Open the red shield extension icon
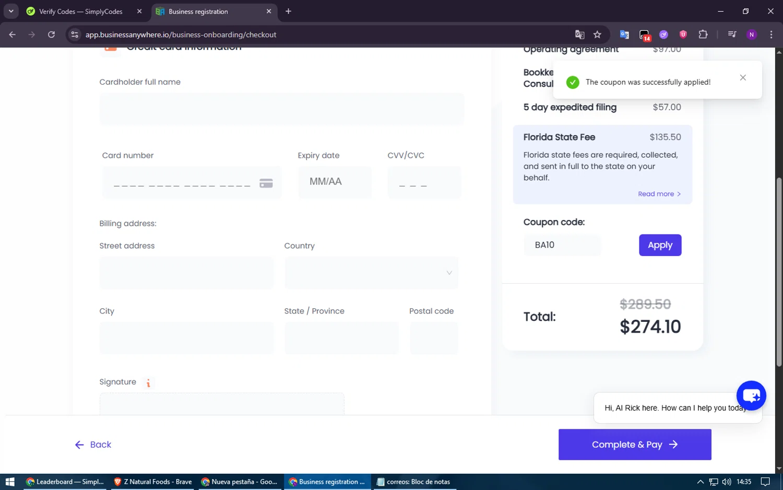783x490 pixels. 683,34
